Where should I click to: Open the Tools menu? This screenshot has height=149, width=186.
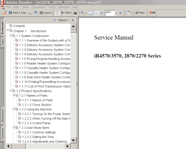(52, 7)
